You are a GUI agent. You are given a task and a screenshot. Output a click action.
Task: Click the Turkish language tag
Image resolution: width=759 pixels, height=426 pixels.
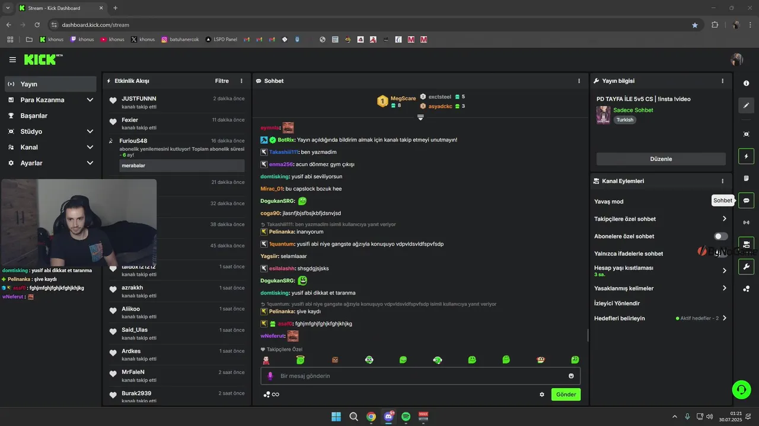(x=624, y=120)
